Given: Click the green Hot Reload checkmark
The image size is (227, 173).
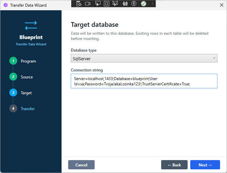Looking at the screenshot, I should point(144,4).
